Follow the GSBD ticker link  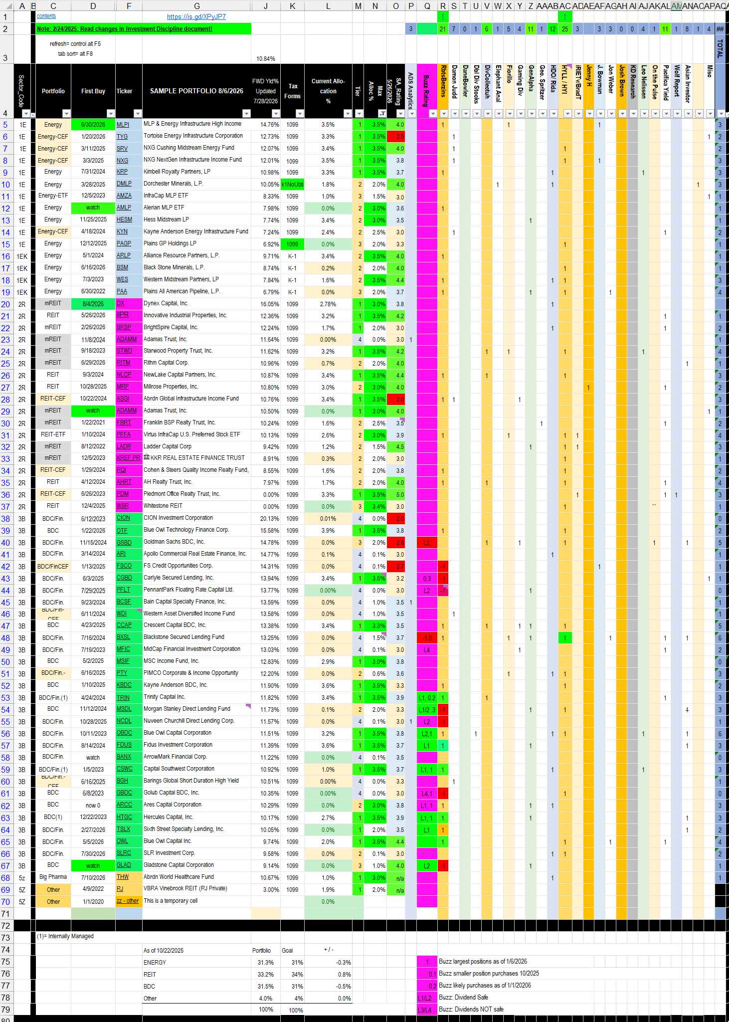124,543
